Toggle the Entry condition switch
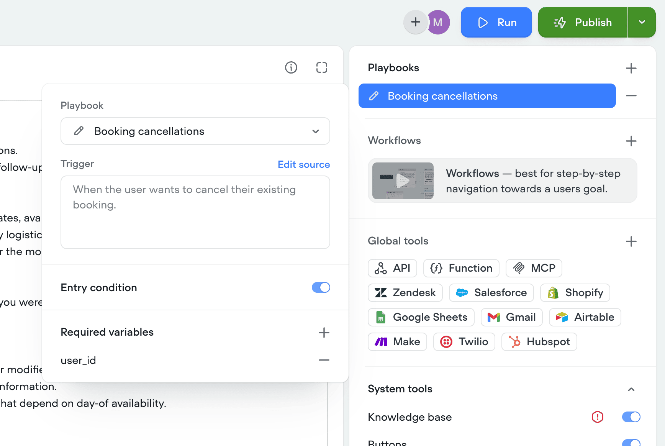 tap(321, 287)
